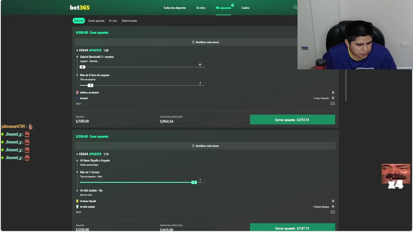
Task: Click Más de 7 córners selection
Action: click(90, 172)
